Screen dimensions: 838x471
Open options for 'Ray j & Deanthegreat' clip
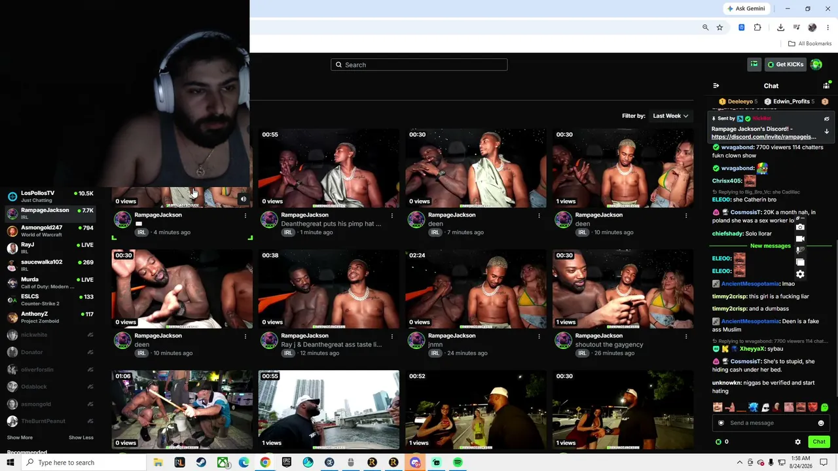pyautogui.click(x=392, y=336)
